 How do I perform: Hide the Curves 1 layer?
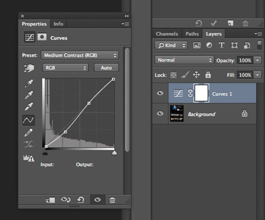click(160, 93)
